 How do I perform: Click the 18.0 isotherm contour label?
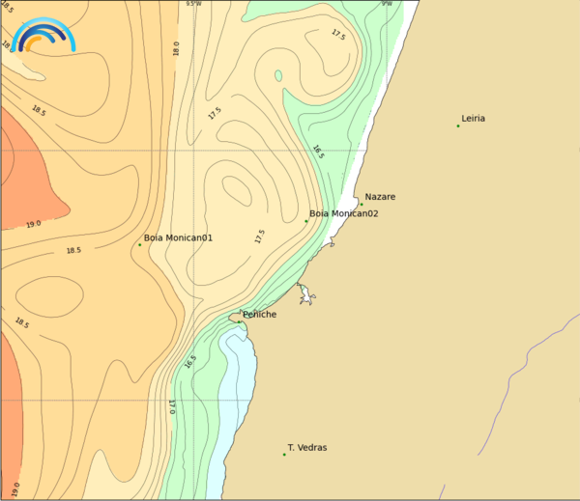pyautogui.click(x=176, y=48)
